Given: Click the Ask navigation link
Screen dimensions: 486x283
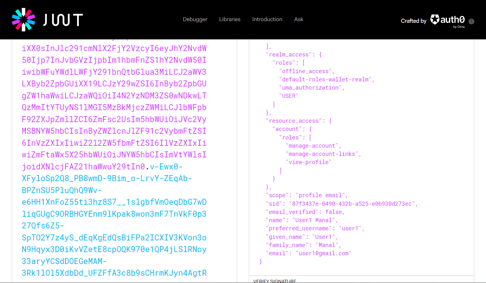Looking at the screenshot, I should click(x=298, y=19).
